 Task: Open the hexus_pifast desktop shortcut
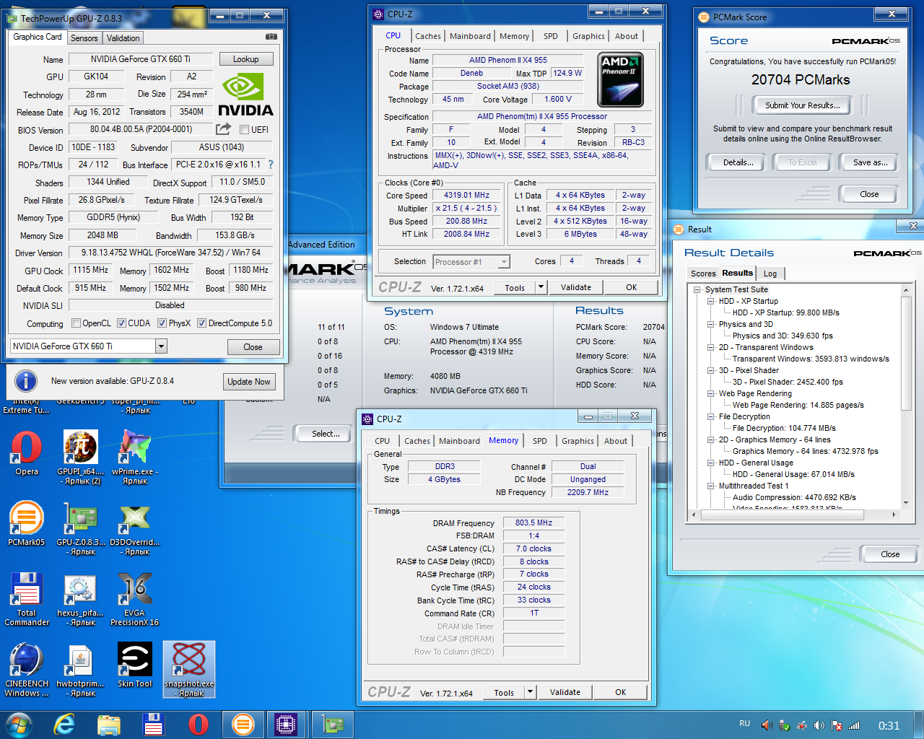click(80, 600)
